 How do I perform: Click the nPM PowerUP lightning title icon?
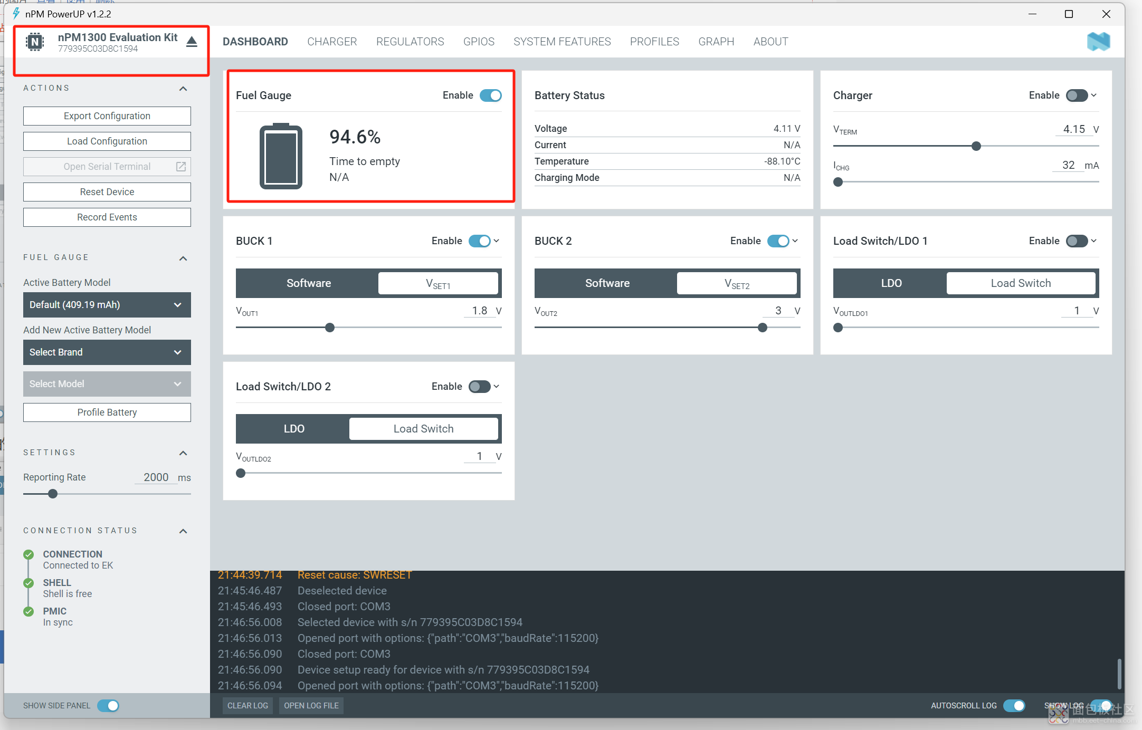click(x=16, y=14)
